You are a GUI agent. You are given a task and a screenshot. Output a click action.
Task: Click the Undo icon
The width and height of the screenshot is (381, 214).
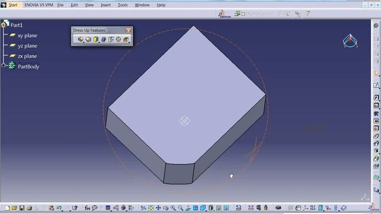pos(58,208)
